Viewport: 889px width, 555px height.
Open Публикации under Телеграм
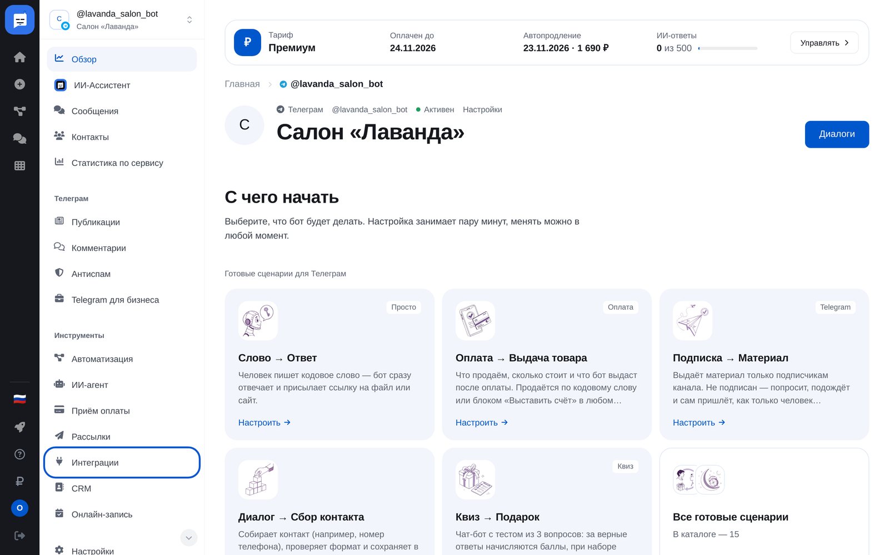point(122,222)
